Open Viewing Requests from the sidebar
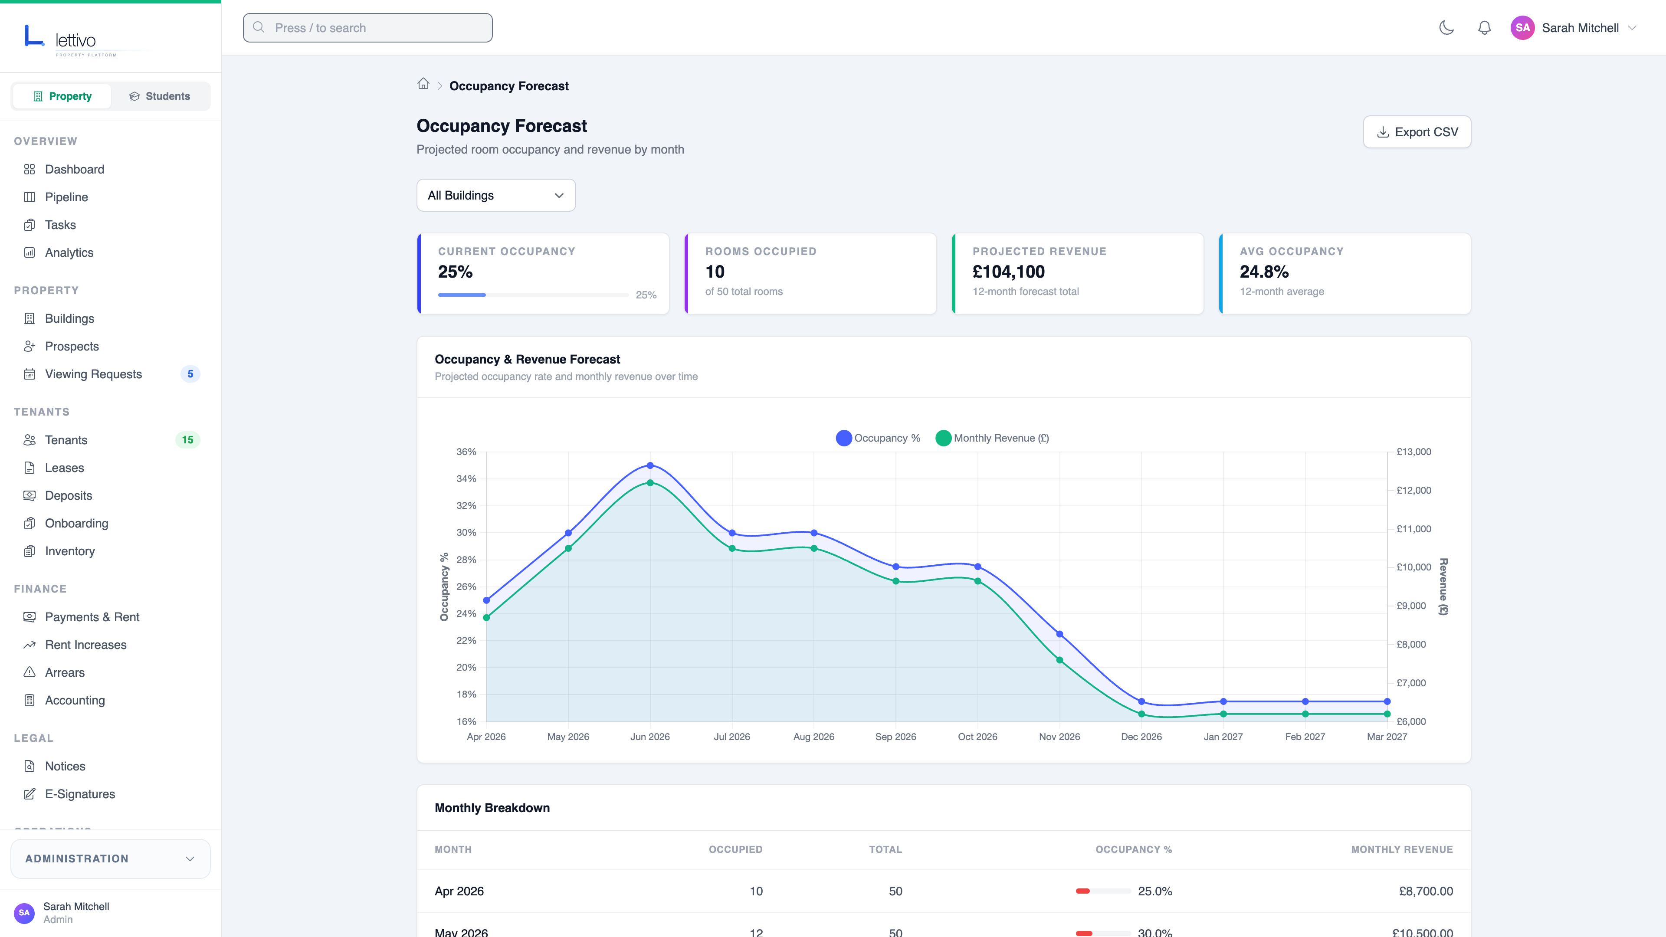Viewport: 1666px width, 937px height. pos(93,374)
